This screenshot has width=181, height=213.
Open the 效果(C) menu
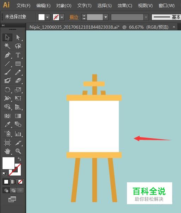pos(125,6)
